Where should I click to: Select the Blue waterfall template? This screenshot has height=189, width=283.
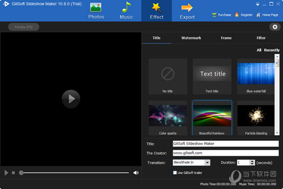256,77
